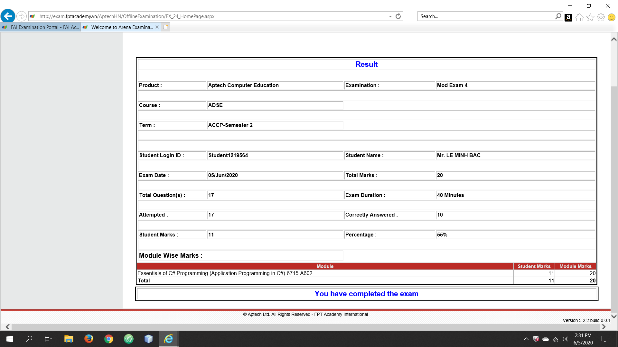Click the Mod Exam 4 value
The height and width of the screenshot is (347, 618).
tap(452, 85)
